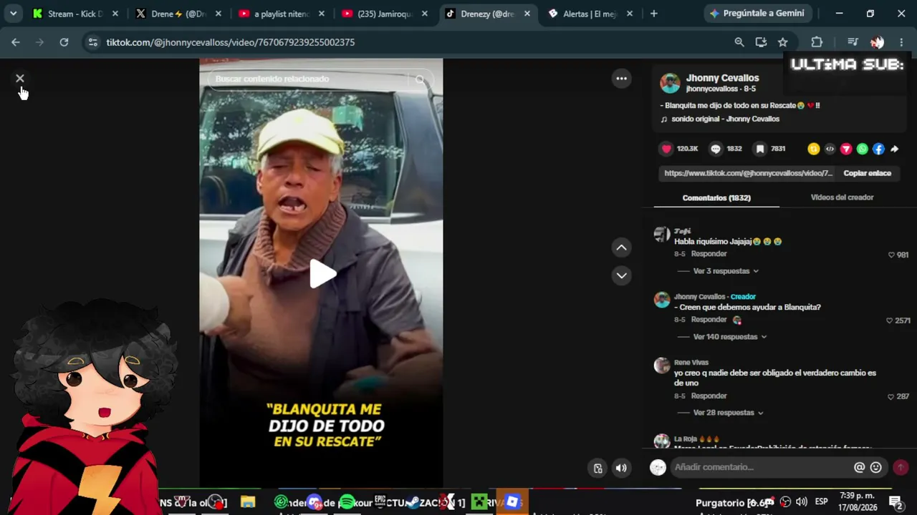Open the three-dots more options menu
Screen dimensions: 917x515
(622, 79)
